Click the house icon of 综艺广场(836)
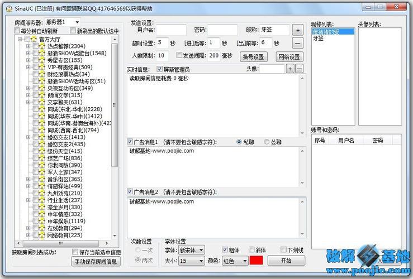 (x=42, y=158)
